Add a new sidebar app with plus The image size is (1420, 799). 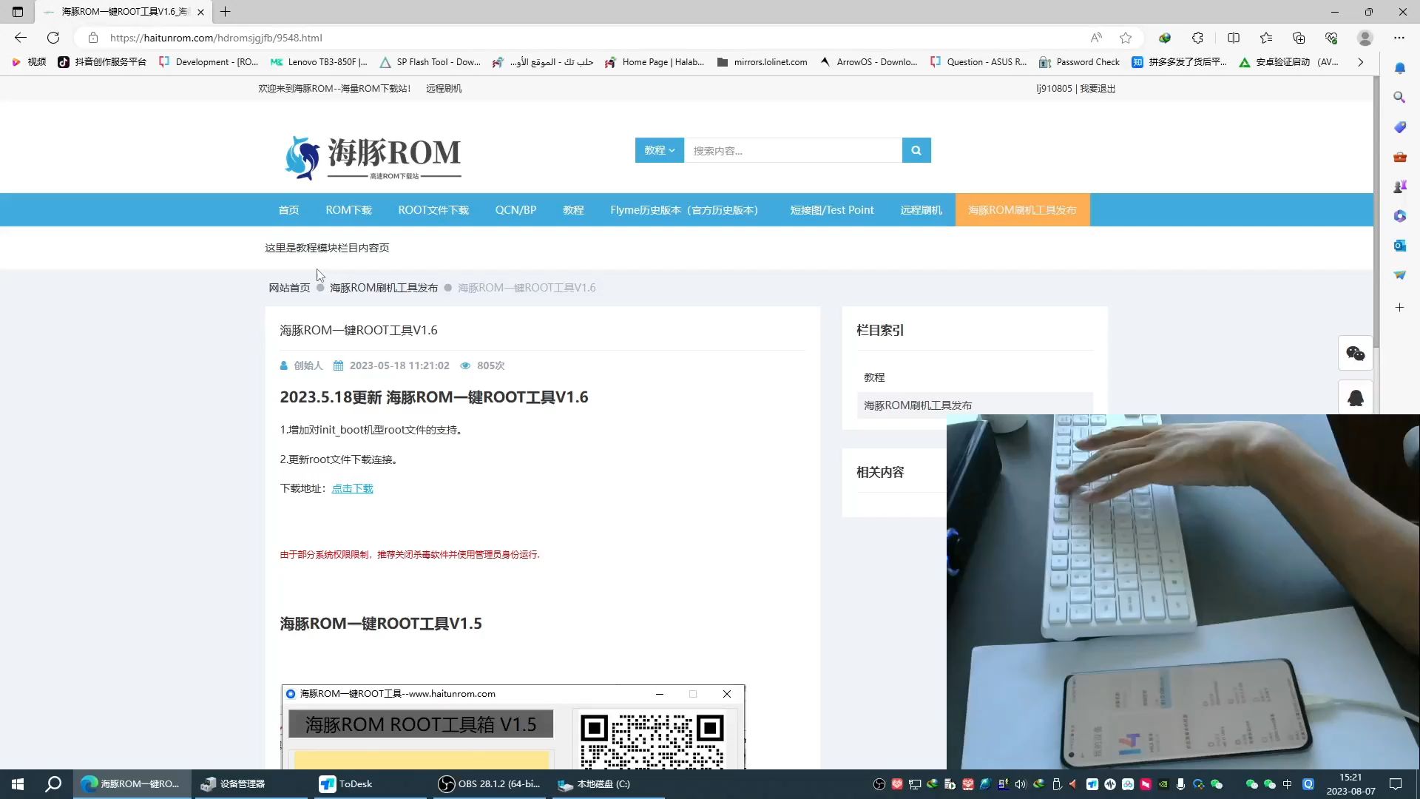tap(1400, 308)
